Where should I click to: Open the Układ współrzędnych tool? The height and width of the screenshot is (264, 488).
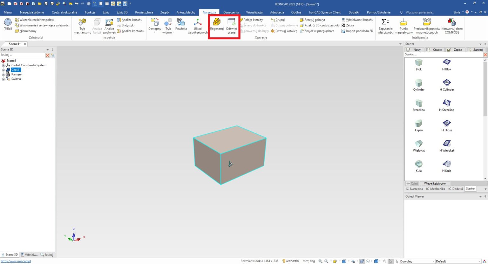pyautogui.click(x=198, y=25)
